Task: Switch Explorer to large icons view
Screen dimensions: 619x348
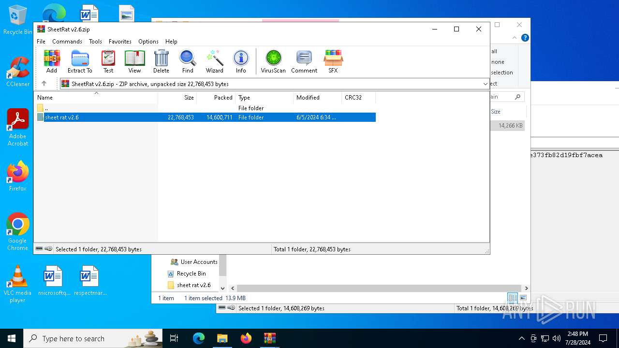Action: pyautogui.click(x=523, y=298)
